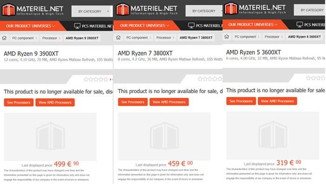
Task: Expand OUR PRODUCT UNIVERSES in right panel
Action: 253,25
